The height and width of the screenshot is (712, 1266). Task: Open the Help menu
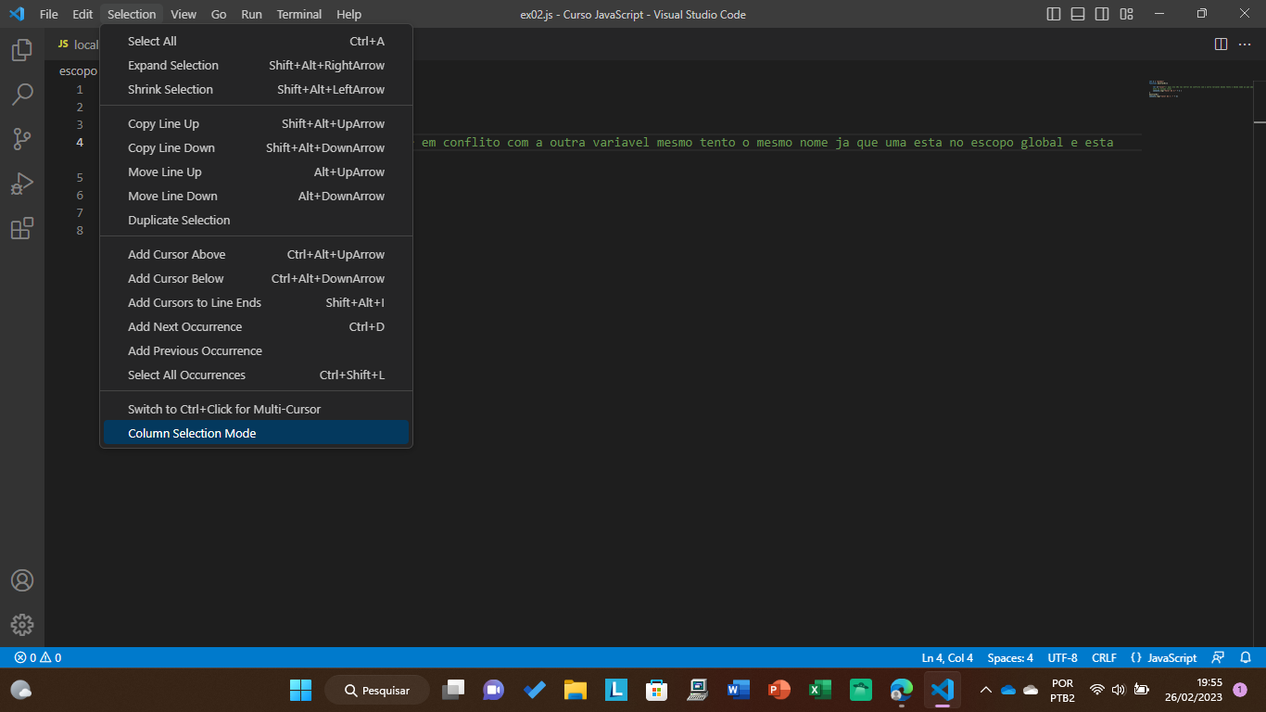tap(349, 14)
